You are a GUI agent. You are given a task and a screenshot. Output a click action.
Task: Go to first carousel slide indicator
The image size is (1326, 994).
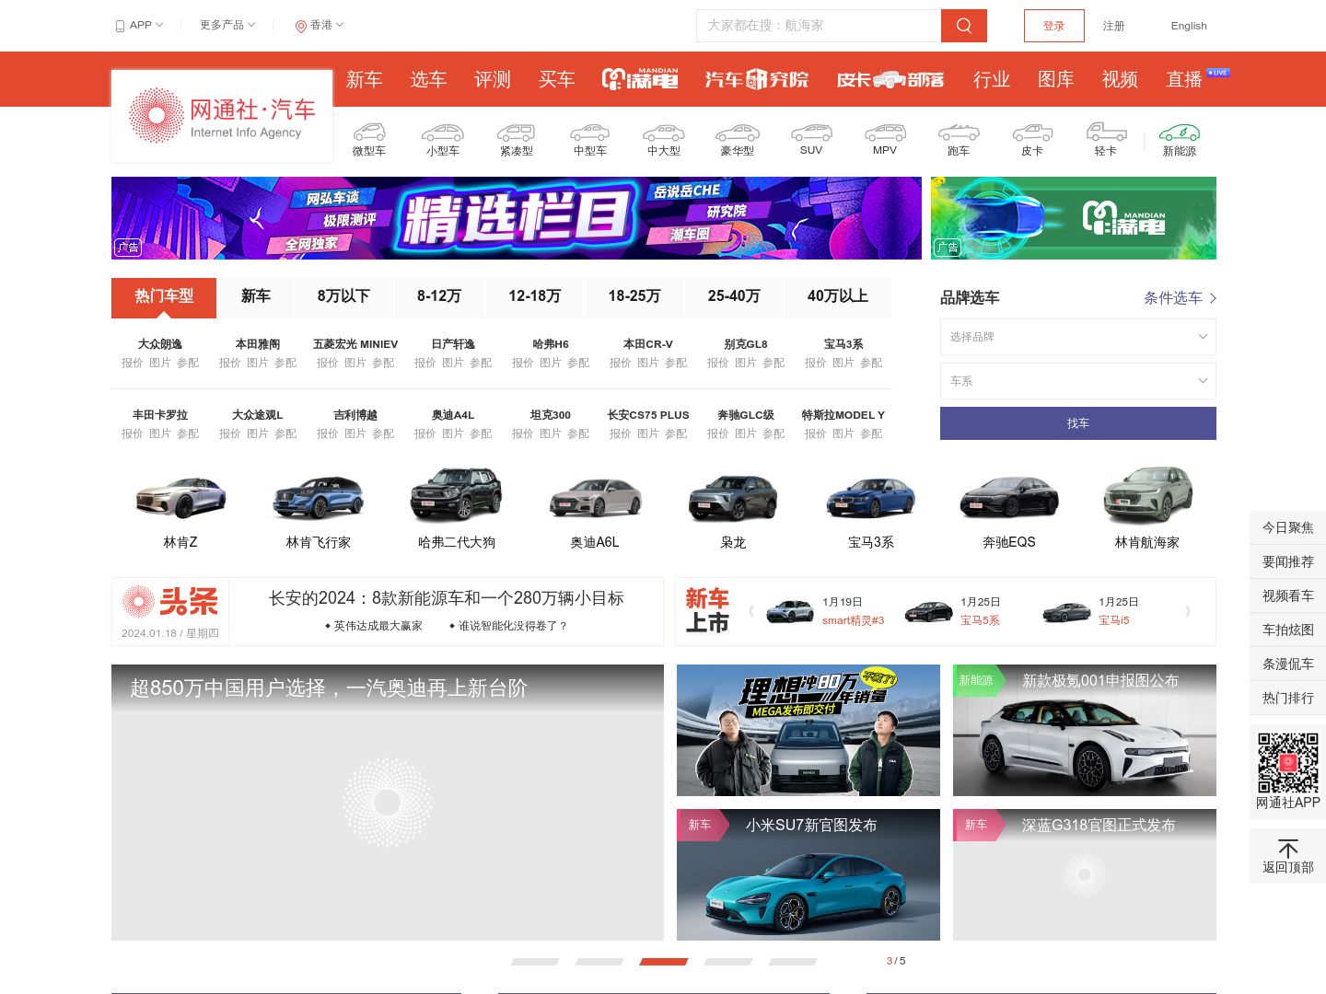535,961
